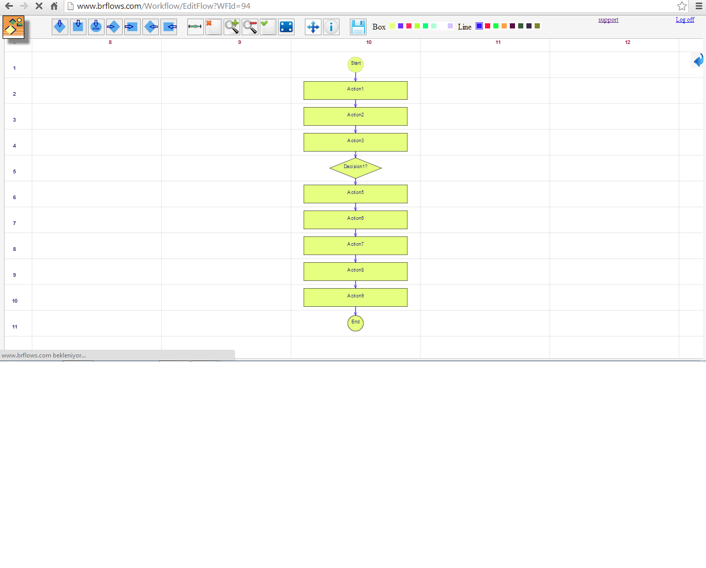The height and width of the screenshot is (568, 706).
Task: Pick blue line color swatch
Action: 479,26
